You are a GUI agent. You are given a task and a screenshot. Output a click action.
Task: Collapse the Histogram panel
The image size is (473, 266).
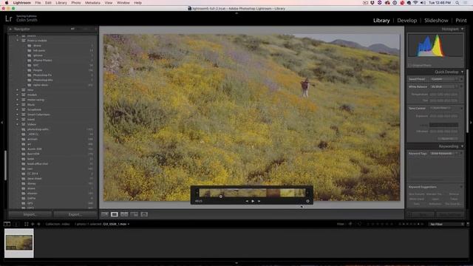click(462, 29)
